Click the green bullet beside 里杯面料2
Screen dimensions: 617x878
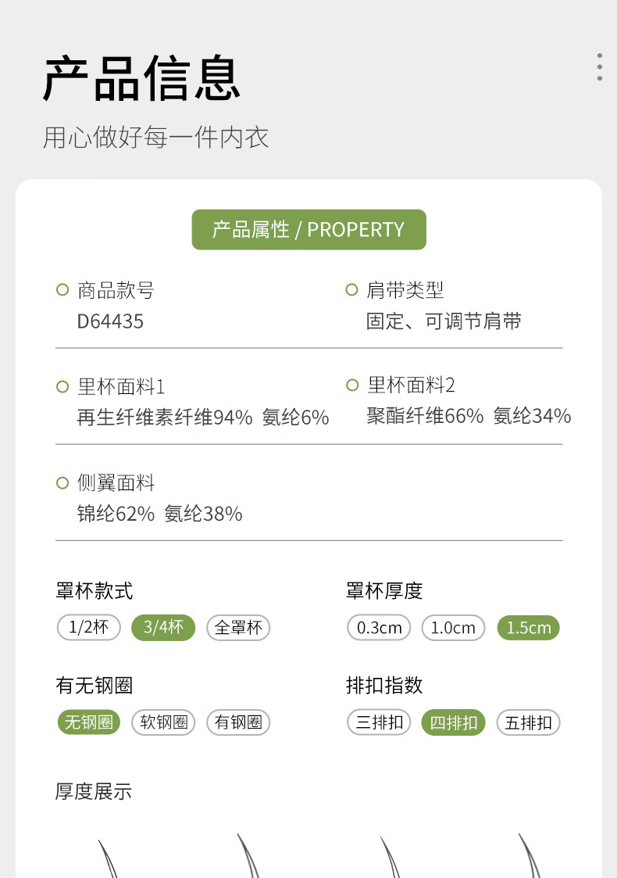[351, 385]
